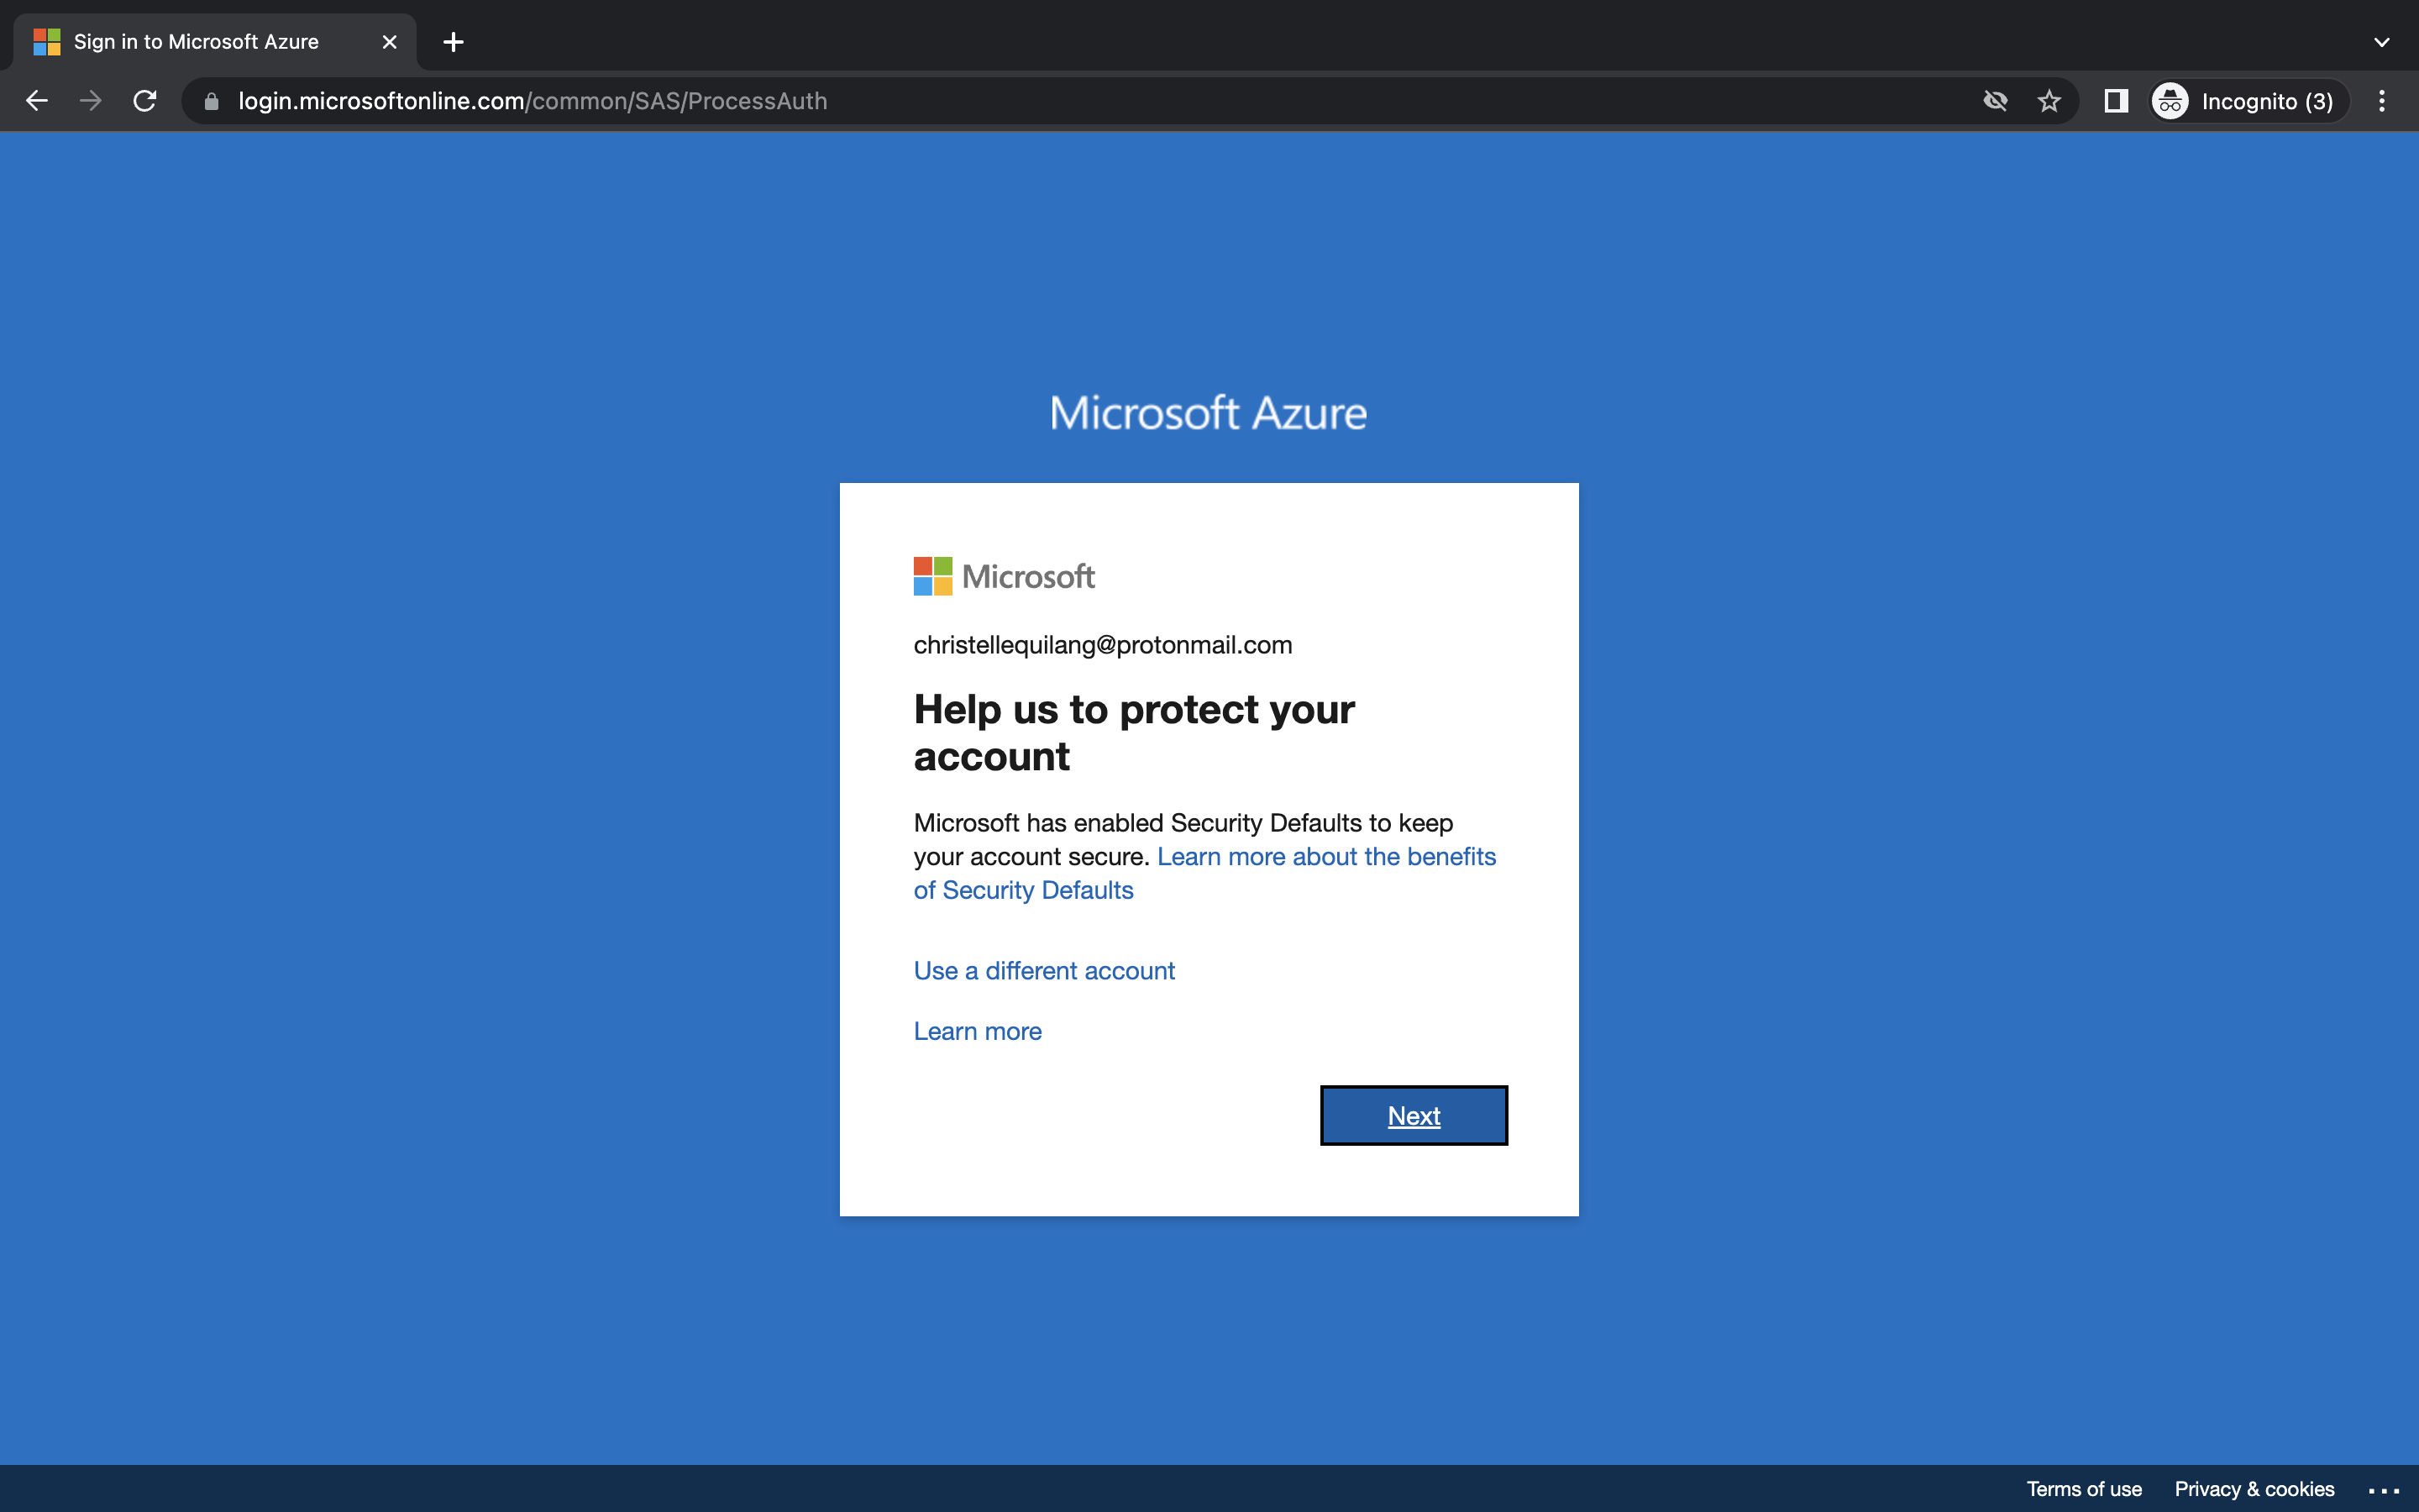
Task: Click the bookmark star icon
Action: (x=2049, y=100)
